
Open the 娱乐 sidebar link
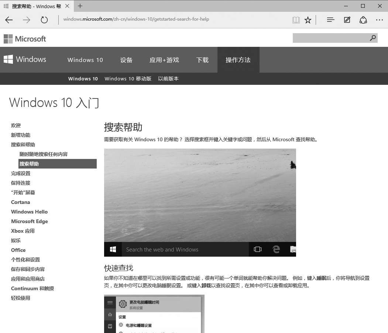coord(16,240)
